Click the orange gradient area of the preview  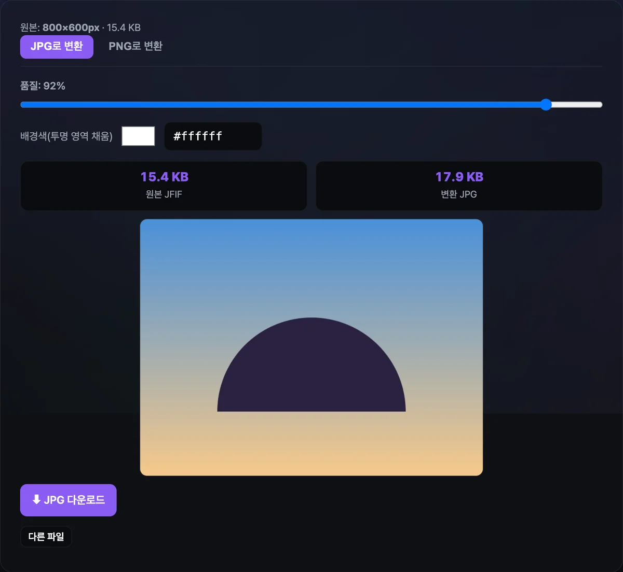click(x=311, y=451)
